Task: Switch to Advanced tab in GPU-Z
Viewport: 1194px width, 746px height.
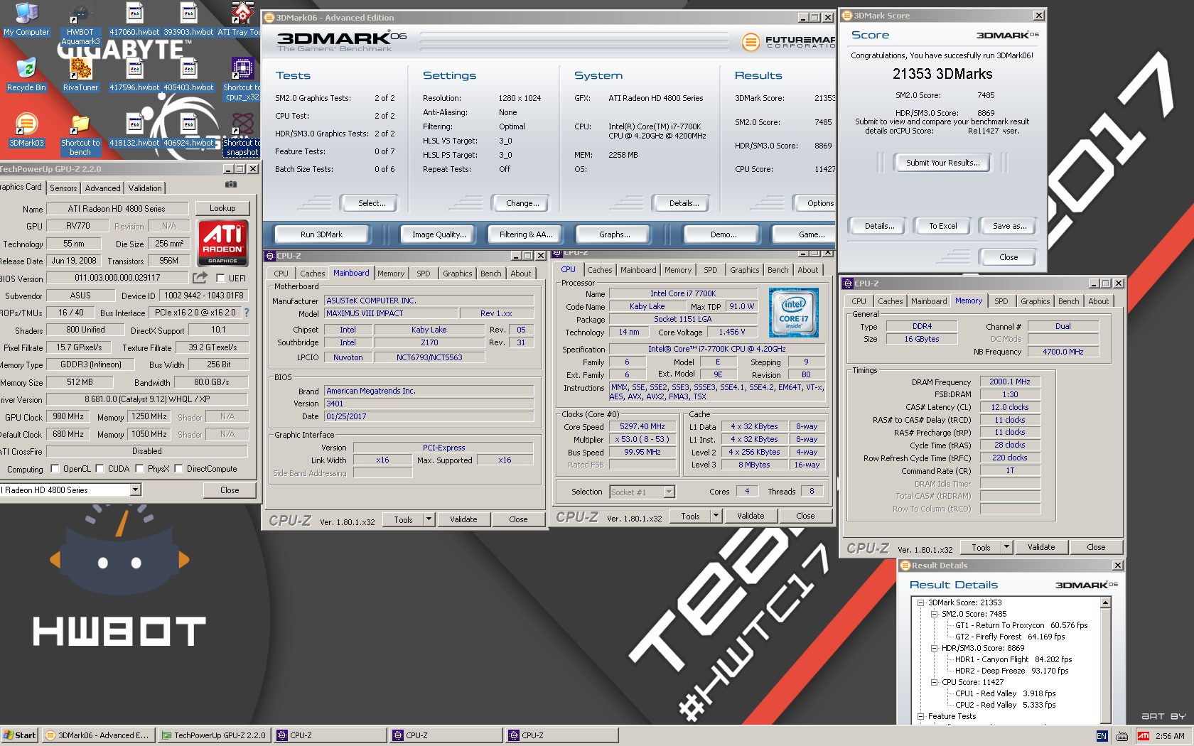Action: point(102,188)
